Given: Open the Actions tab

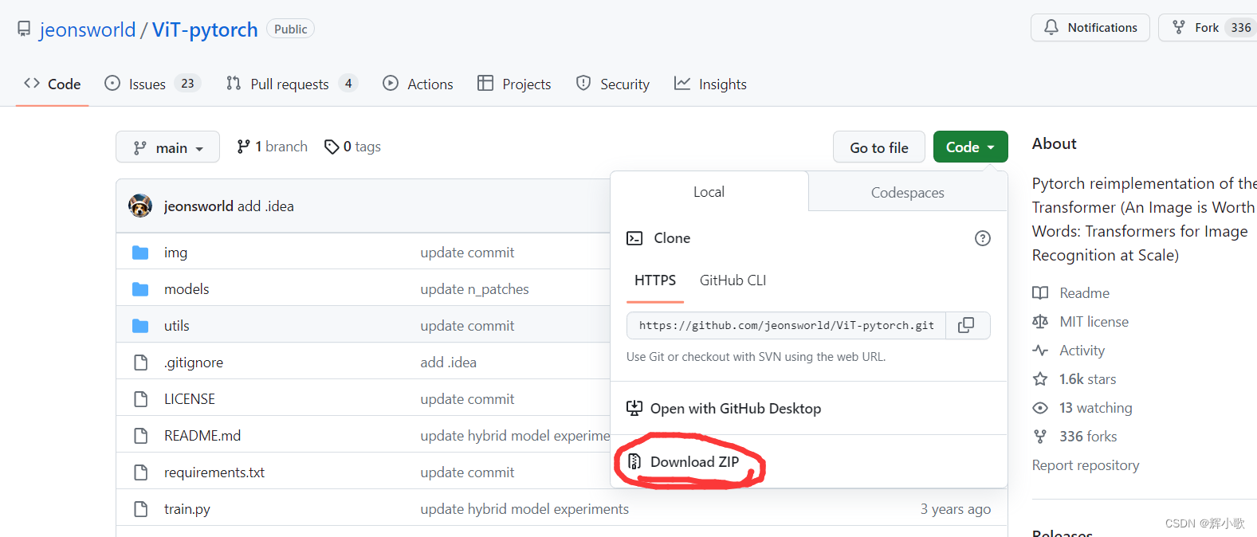Looking at the screenshot, I should (418, 84).
